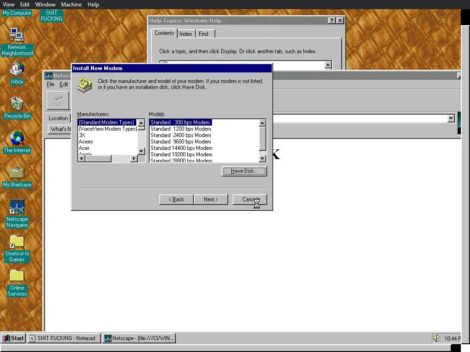
Task: Switch to the Index tab in Windows Help
Action: [185, 34]
